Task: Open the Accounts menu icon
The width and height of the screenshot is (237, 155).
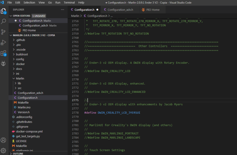Action: [4, 140]
